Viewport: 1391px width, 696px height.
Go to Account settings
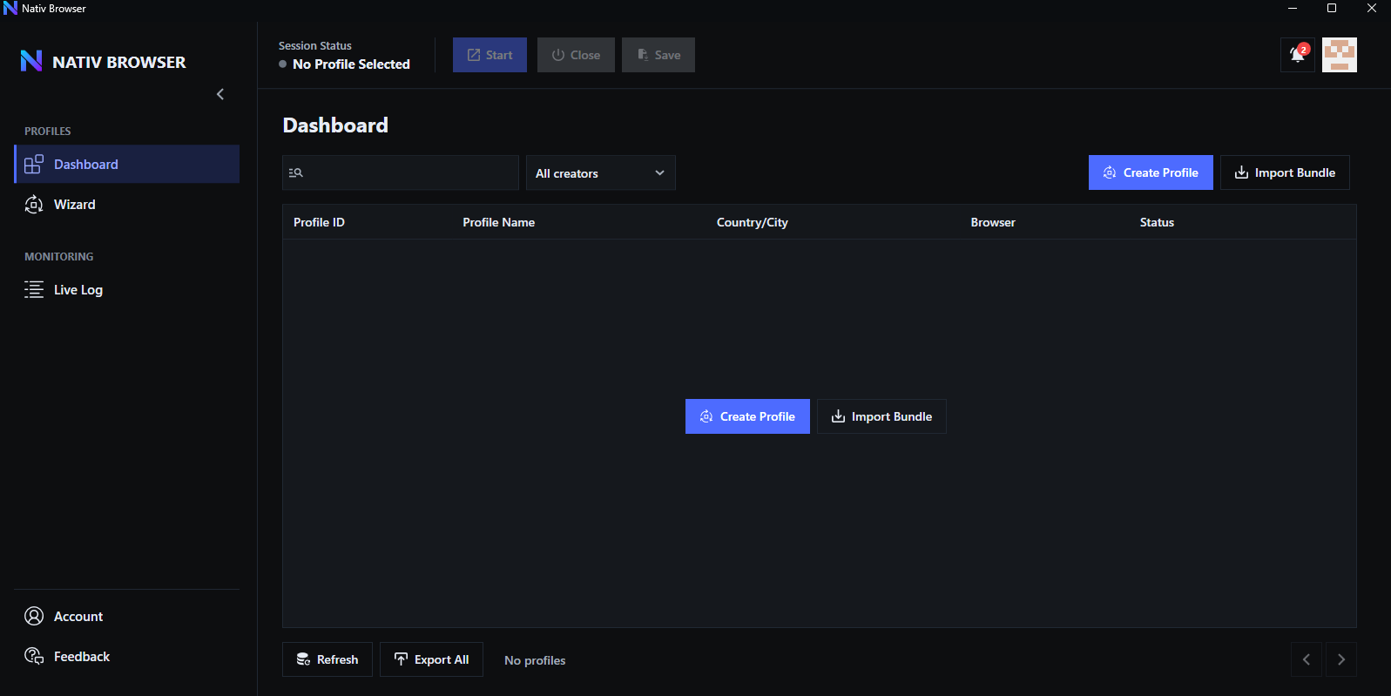coord(127,617)
